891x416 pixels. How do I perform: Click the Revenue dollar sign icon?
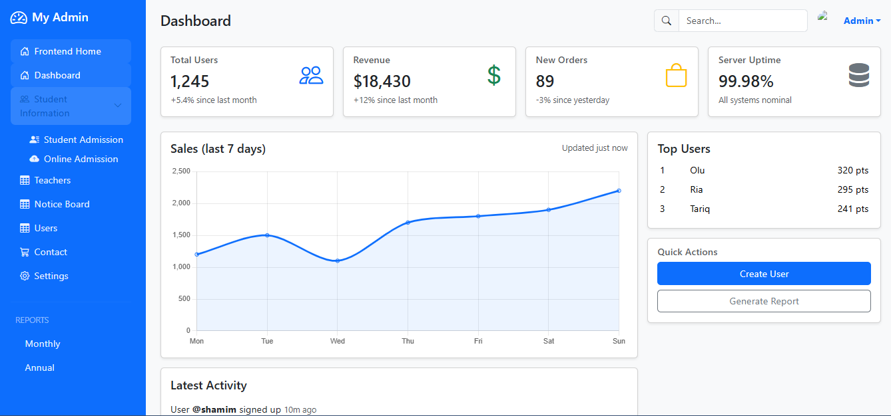pyautogui.click(x=493, y=75)
